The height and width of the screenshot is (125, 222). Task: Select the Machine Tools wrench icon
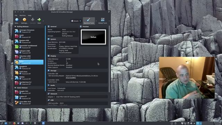[89, 20]
